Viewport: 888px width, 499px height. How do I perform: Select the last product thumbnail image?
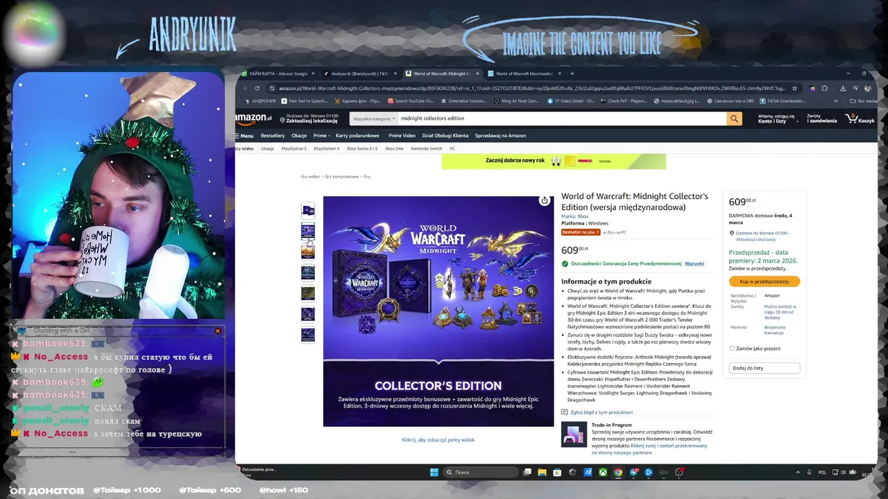[x=308, y=335]
